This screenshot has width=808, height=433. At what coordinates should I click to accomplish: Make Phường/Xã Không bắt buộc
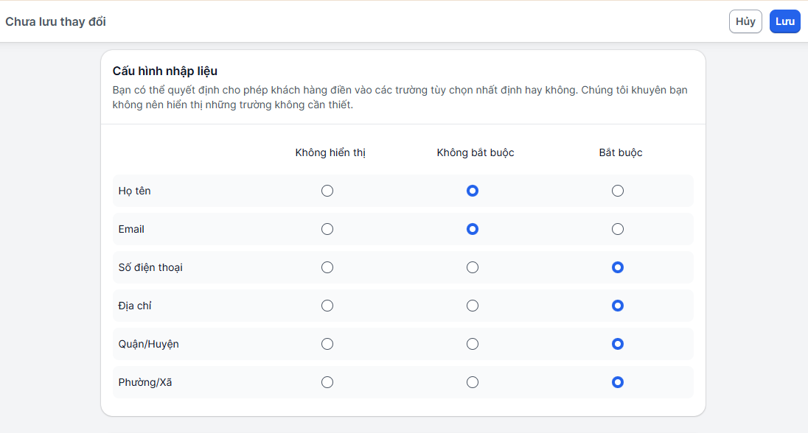(x=473, y=382)
